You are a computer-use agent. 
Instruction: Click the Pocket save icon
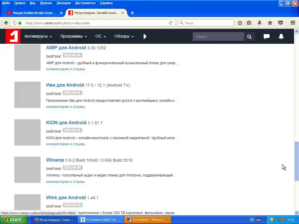pos(281,23)
